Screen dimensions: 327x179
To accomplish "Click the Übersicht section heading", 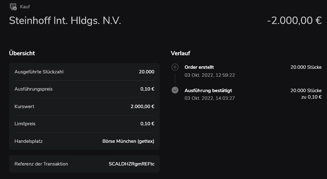I will click(x=22, y=53).
